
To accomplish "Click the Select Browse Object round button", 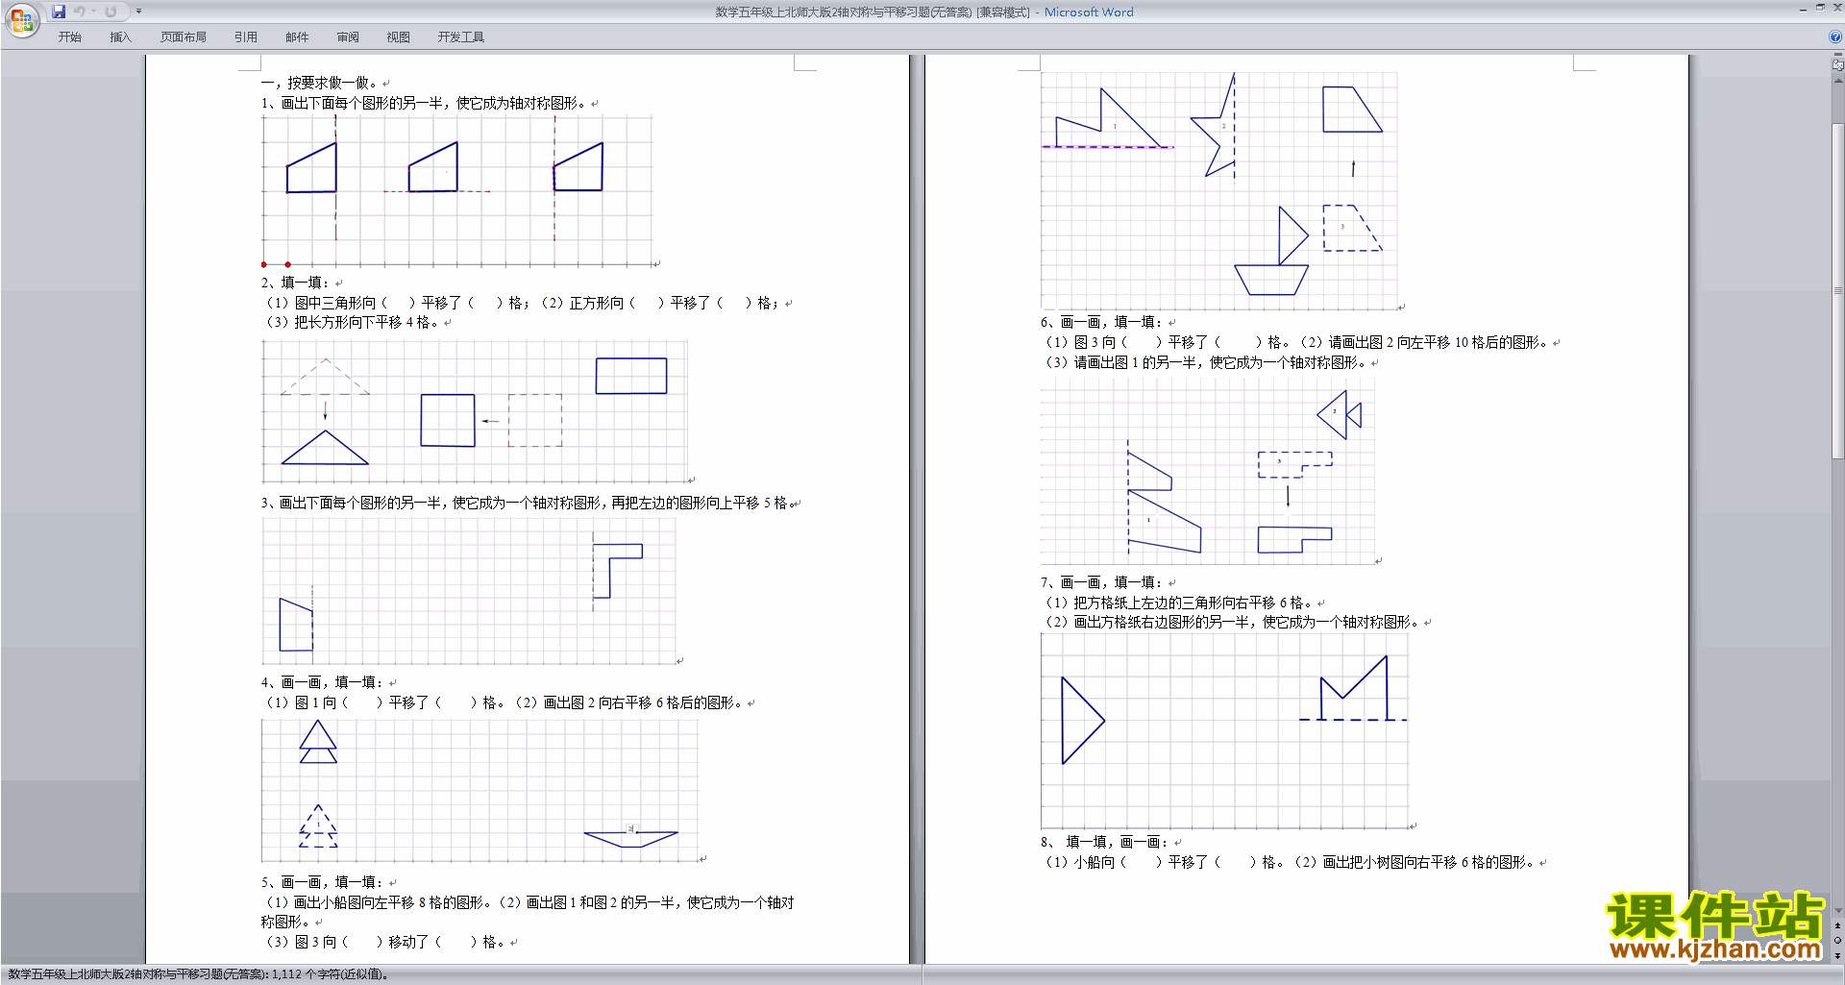I will tap(1838, 941).
